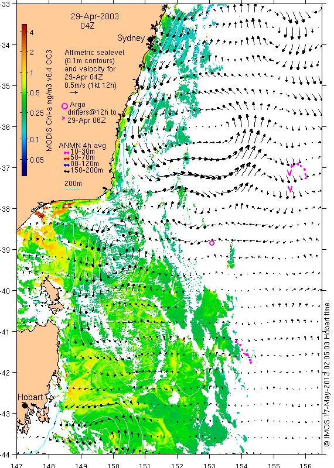
Task: Click the dark blue bottom of the color bar
Action: [x=24, y=173]
